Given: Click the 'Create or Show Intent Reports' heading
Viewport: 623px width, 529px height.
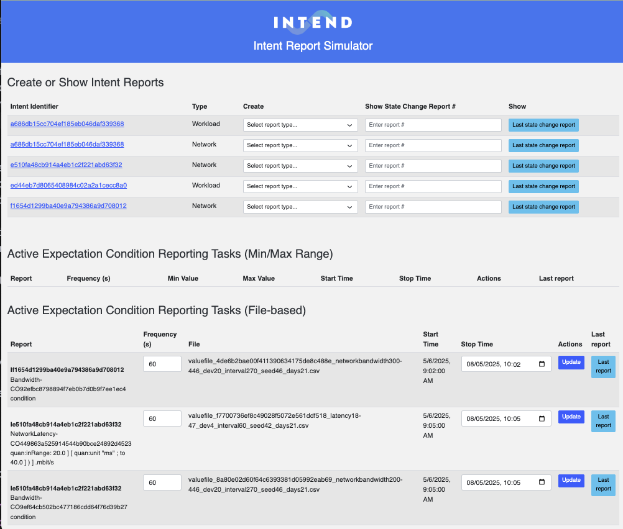Looking at the screenshot, I should tap(85, 83).
